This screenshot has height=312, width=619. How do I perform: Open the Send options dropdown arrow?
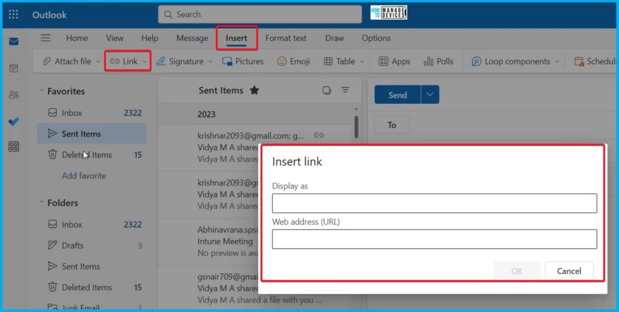click(430, 95)
